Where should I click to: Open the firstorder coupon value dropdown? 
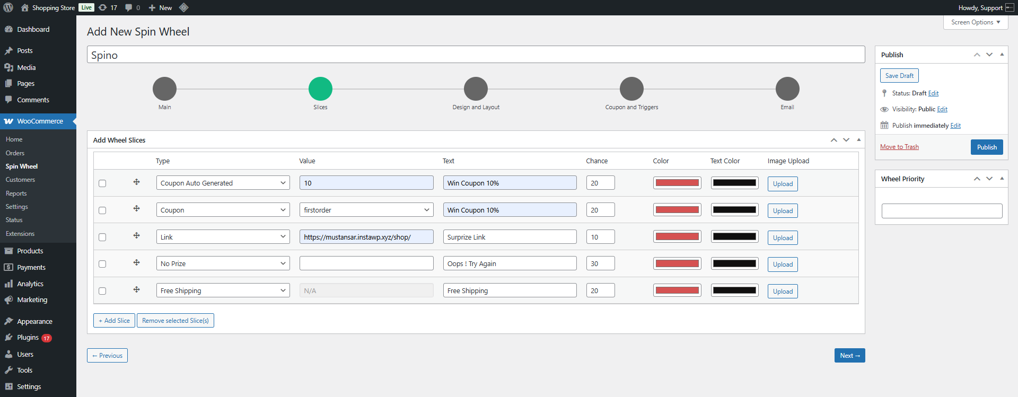(366, 210)
